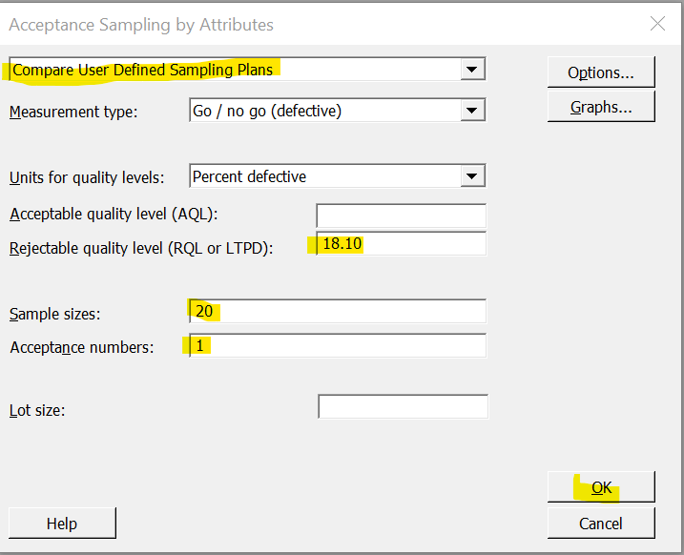The width and height of the screenshot is (684, 555).
Task: Close the dialog with the X button
Action: point(657,24)
